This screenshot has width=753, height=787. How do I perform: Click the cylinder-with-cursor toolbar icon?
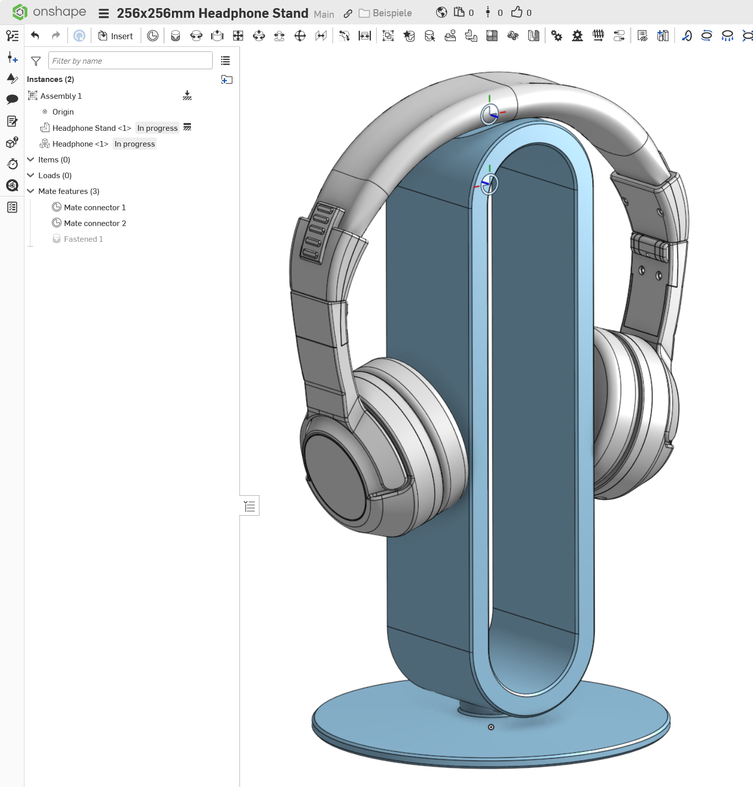pos(430,36)
